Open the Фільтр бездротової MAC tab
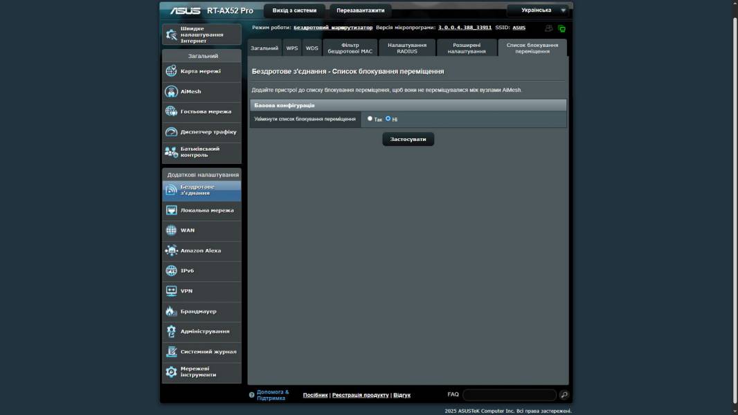The image size is (738, 415). point(350,48)
